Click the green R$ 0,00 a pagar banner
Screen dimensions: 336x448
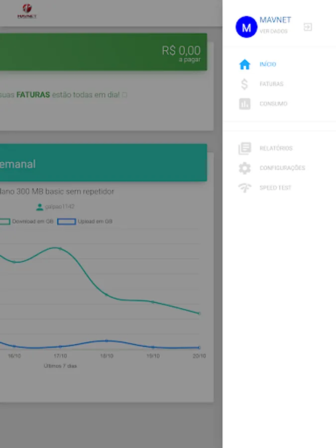click(104, 52)
